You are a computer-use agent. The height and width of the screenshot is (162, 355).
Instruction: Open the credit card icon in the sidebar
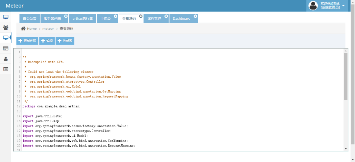point(6,48)
